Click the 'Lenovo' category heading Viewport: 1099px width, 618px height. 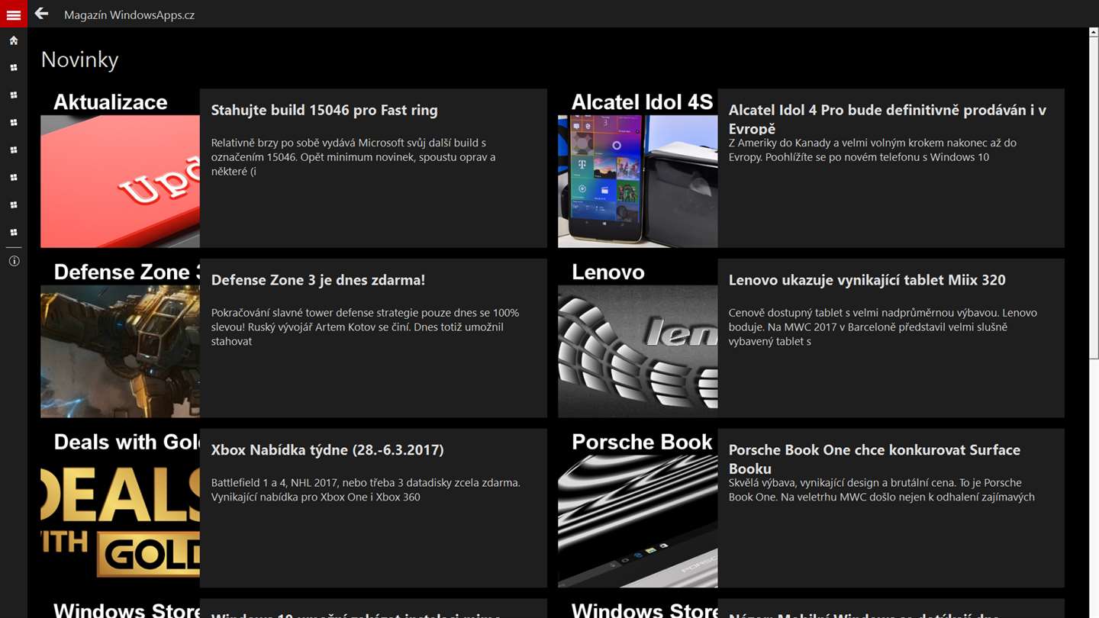pos(608,272)
